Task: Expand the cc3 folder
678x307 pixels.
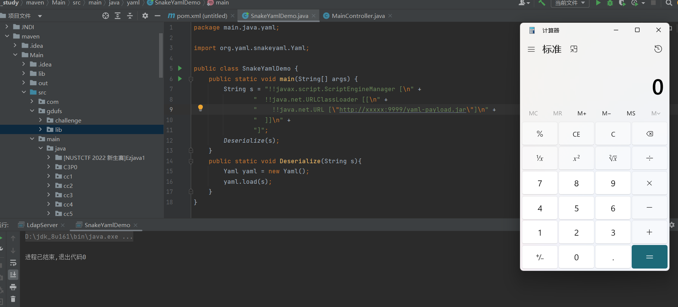Action: [49, 195]
